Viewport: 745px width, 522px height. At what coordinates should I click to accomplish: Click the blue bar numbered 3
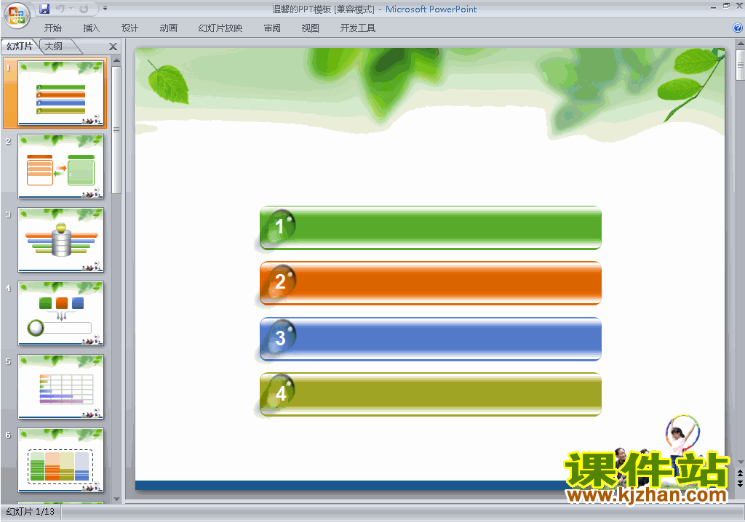pos(431,339)
